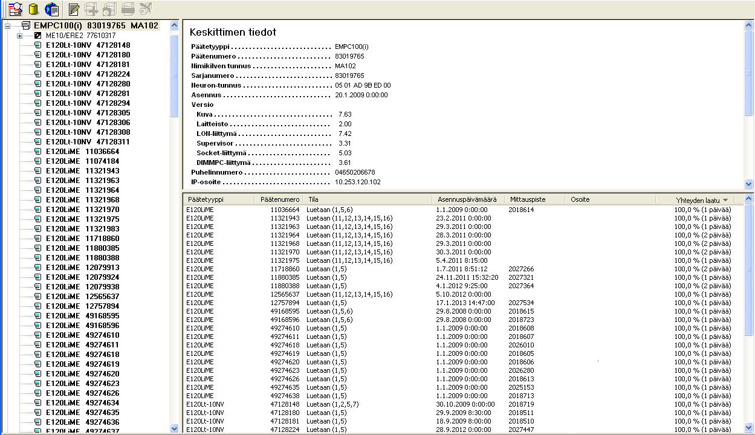
Task: Sort table by Osoite column header
Action: point(610,199)
